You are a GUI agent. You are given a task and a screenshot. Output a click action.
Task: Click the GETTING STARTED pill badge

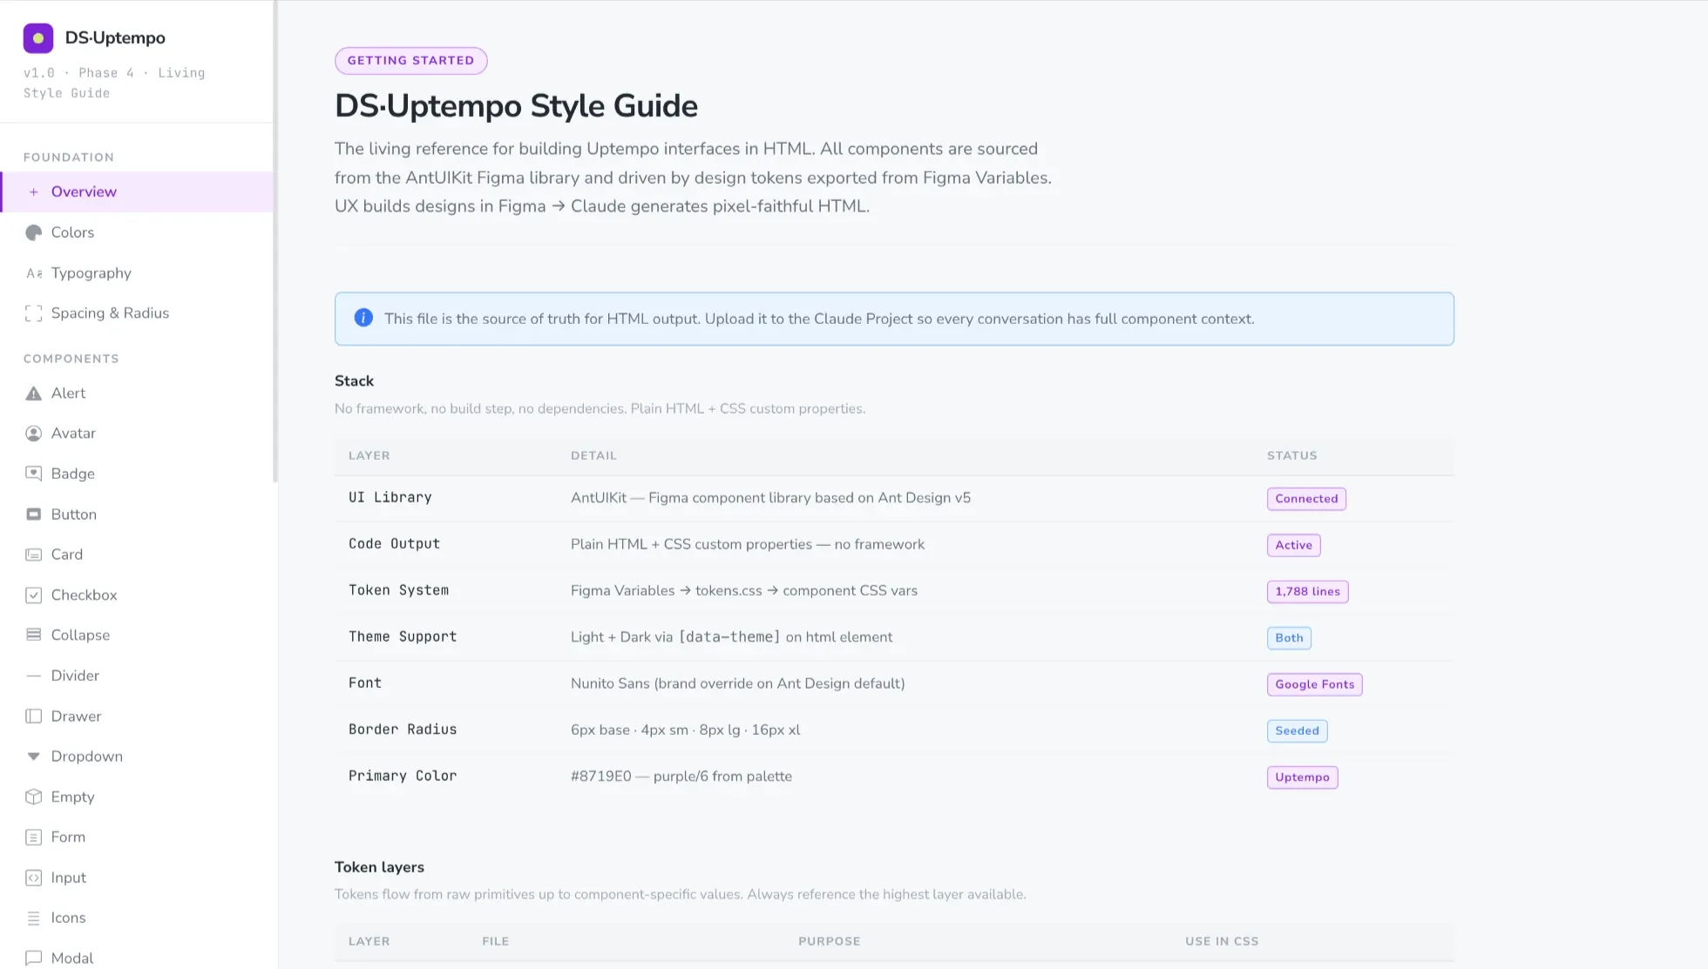[x=410, y=60]
